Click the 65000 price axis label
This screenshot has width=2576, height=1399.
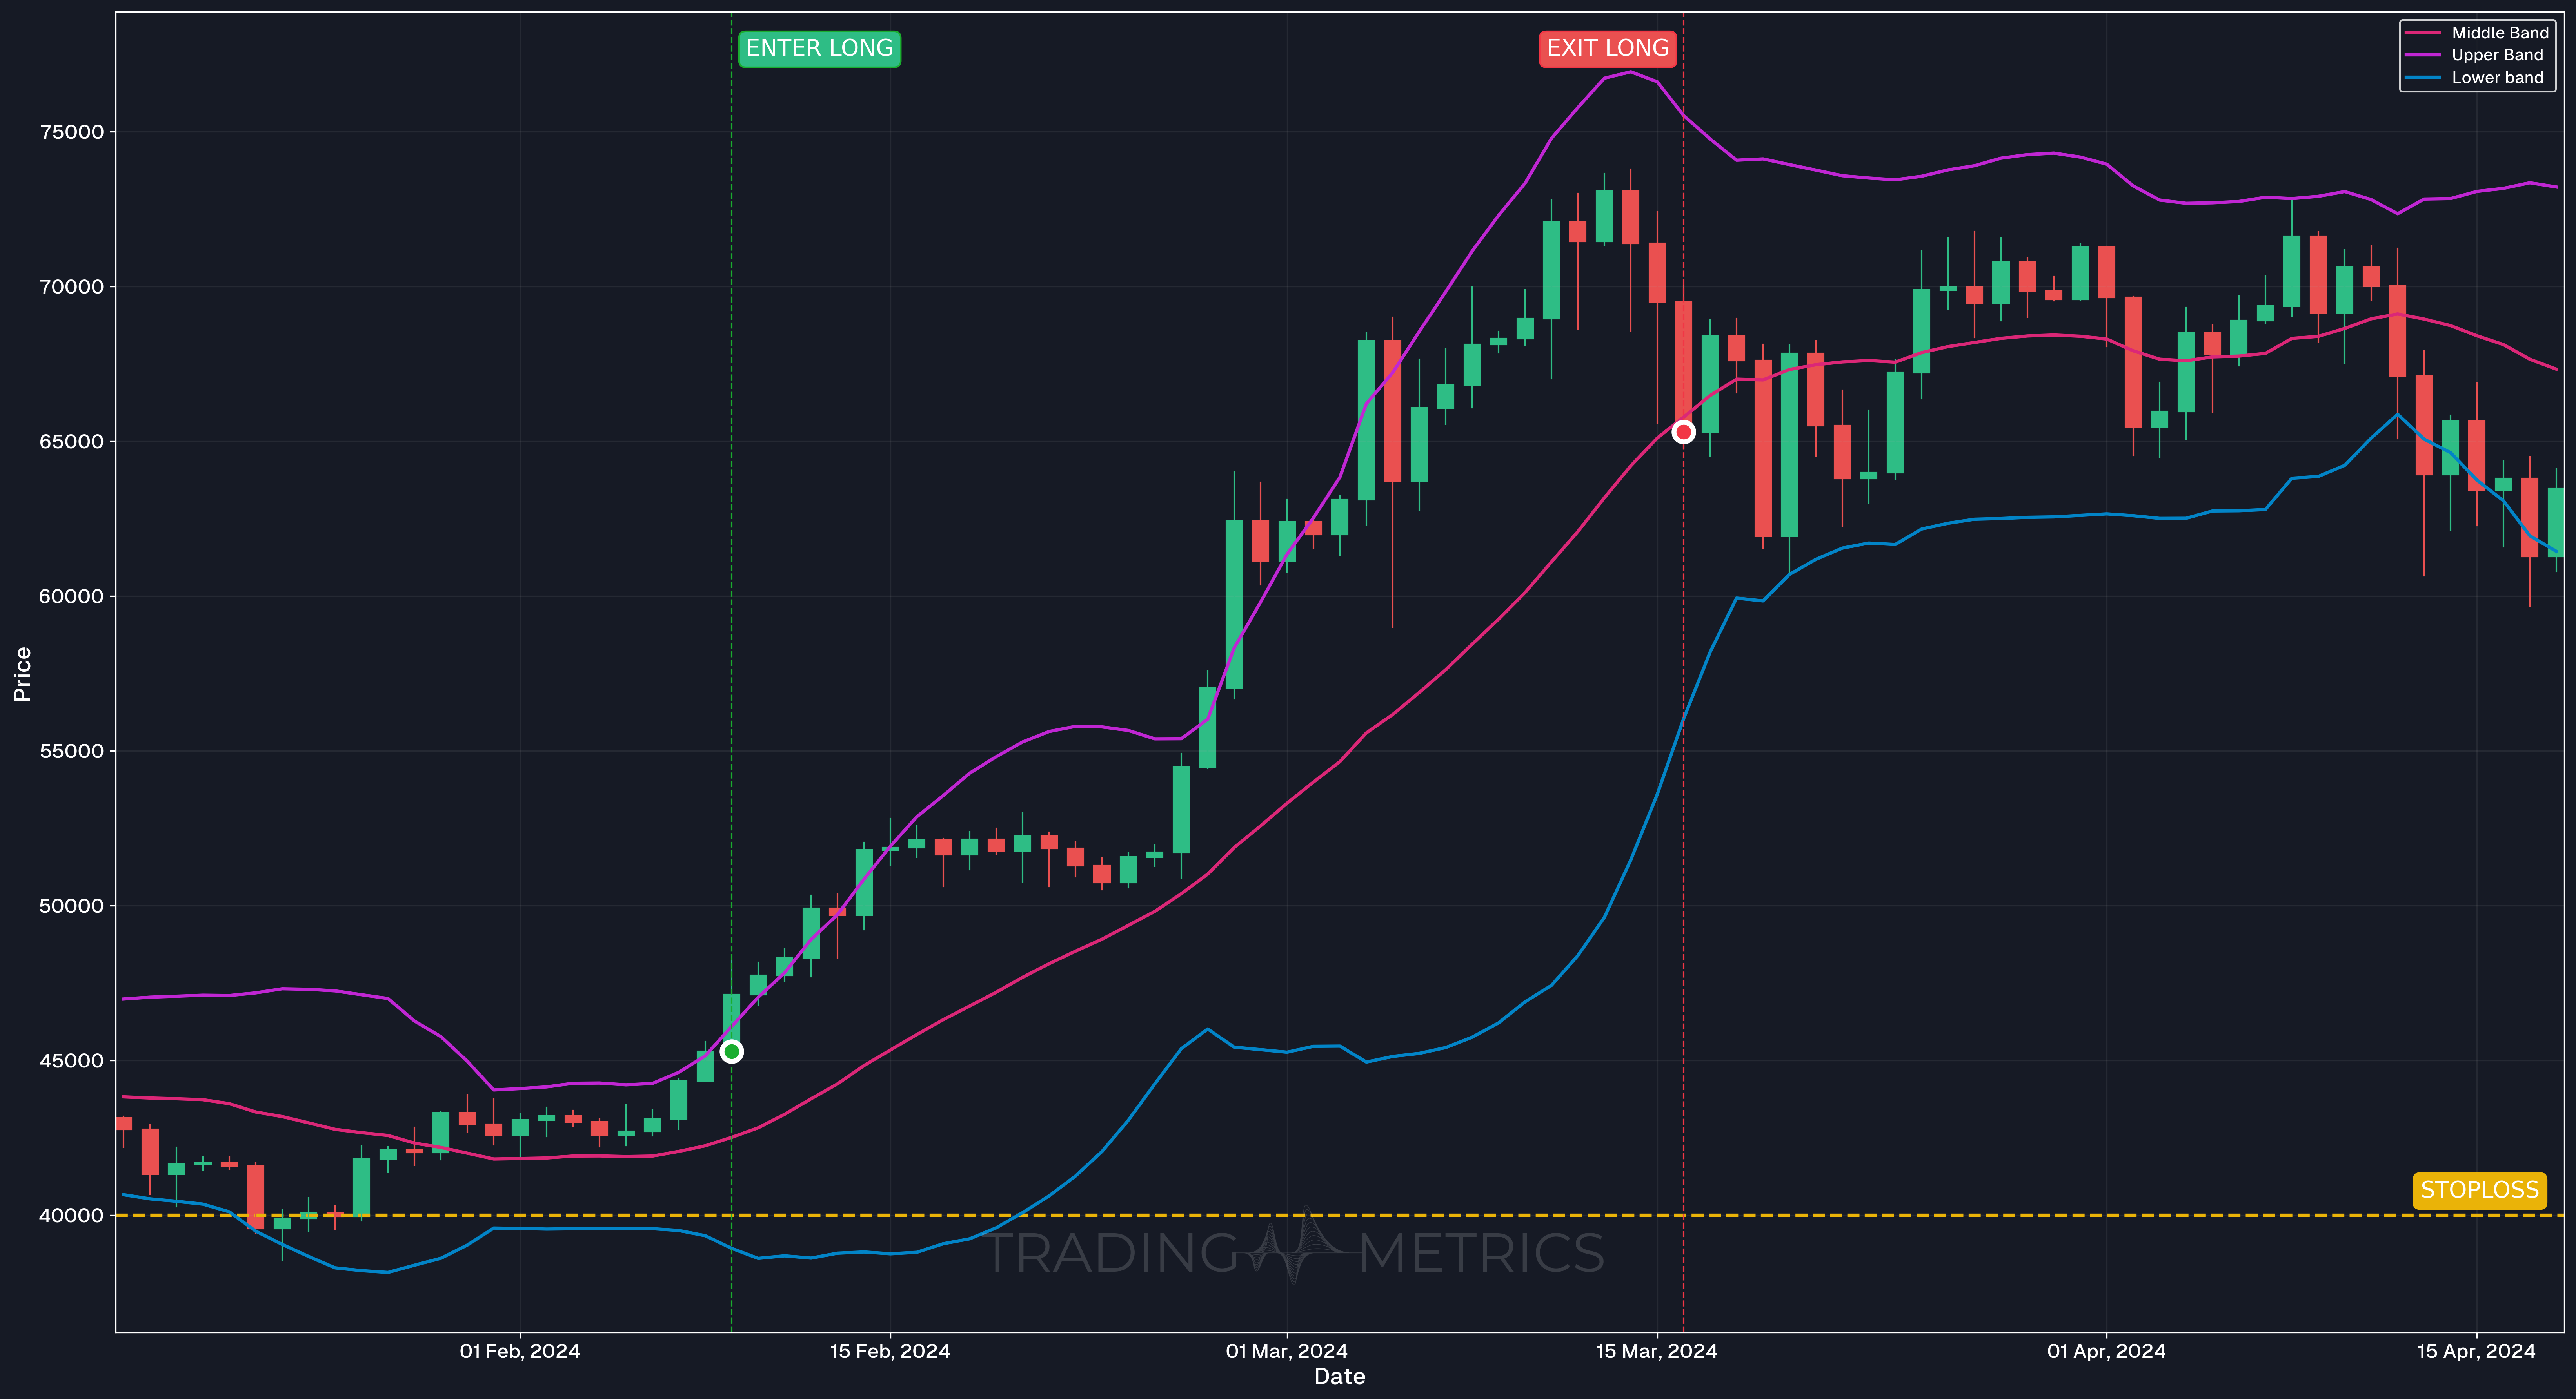pyautogui.click(x=72, y=442)
